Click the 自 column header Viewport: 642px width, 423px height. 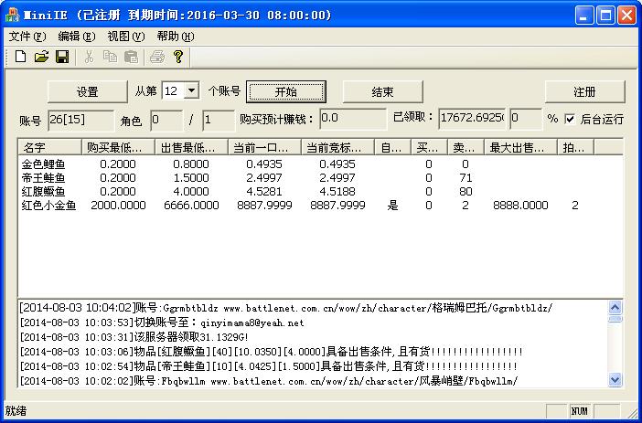(x=392, y=147)
